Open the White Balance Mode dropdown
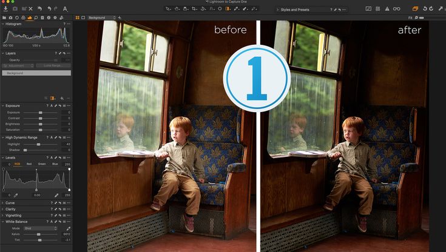The height and width of the screenshot is (252, 446). coord(41,228)
